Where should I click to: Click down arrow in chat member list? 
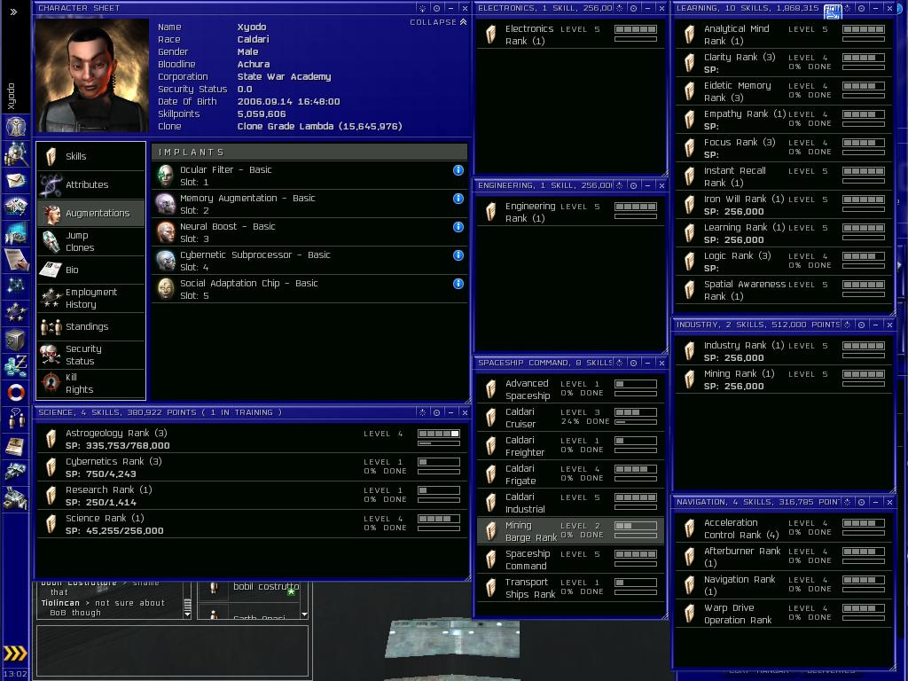pyautogui.click(x=304, y=614)
